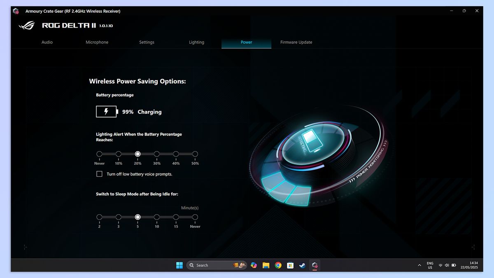Open Wi-Fi settings from the system tray
Screen dimensions: 494x278
[x=440, y=265]
